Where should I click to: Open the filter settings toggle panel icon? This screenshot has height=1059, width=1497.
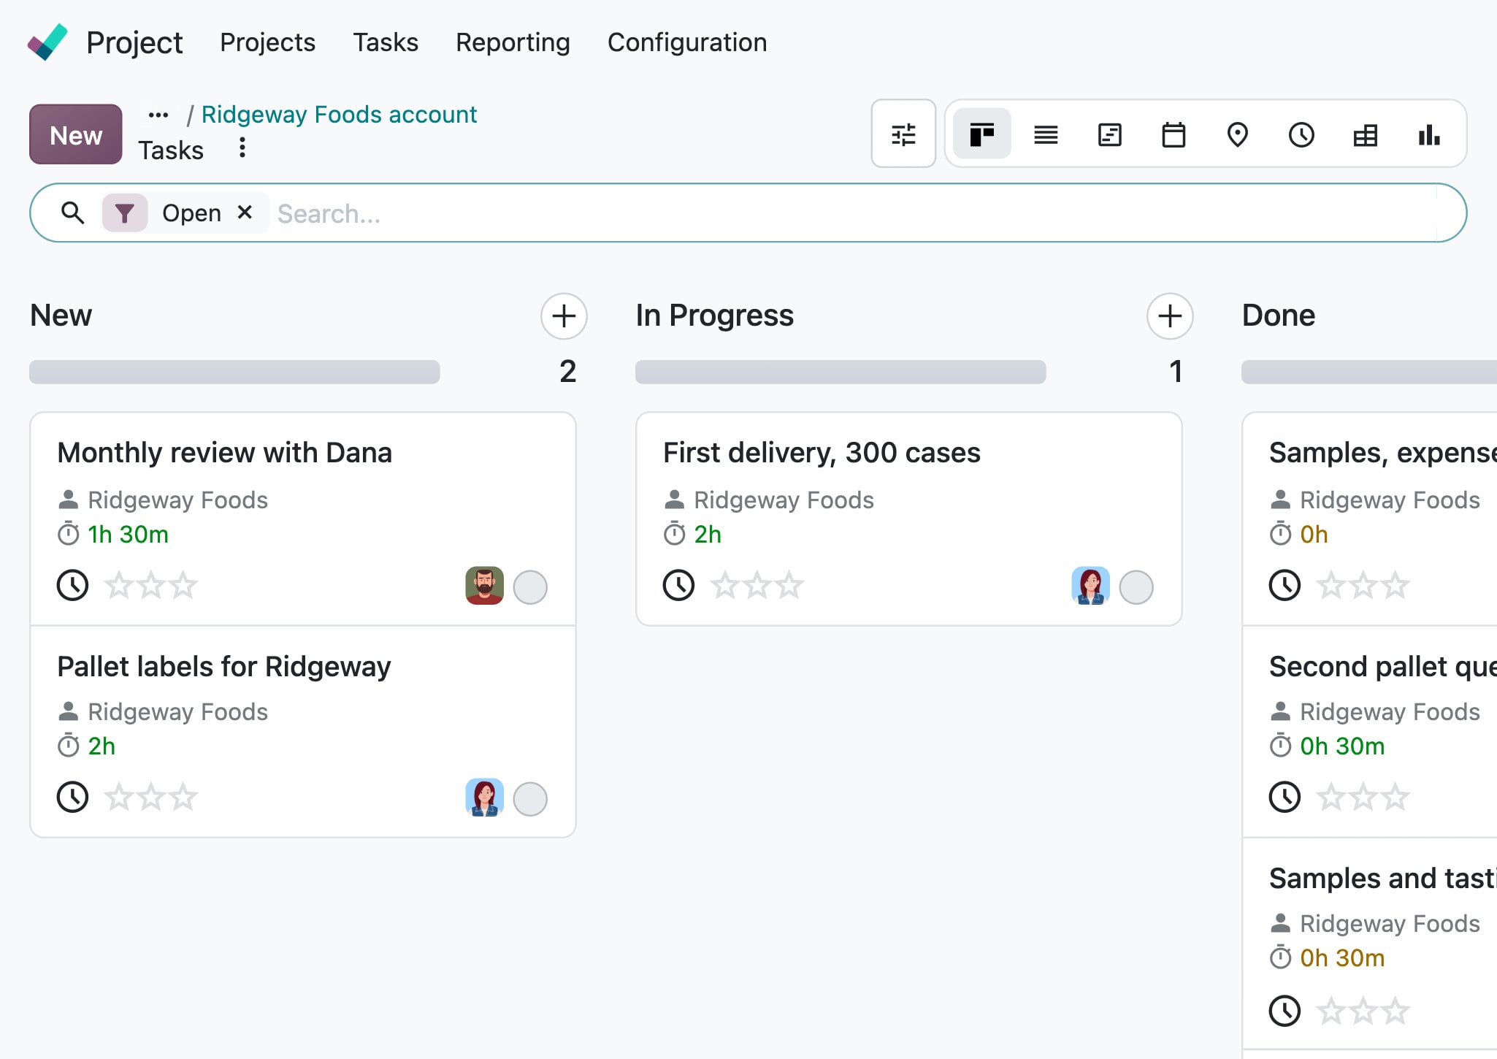point(903,134)
